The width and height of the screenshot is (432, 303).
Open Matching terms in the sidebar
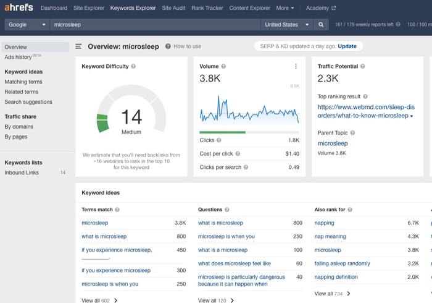[23, 82]
